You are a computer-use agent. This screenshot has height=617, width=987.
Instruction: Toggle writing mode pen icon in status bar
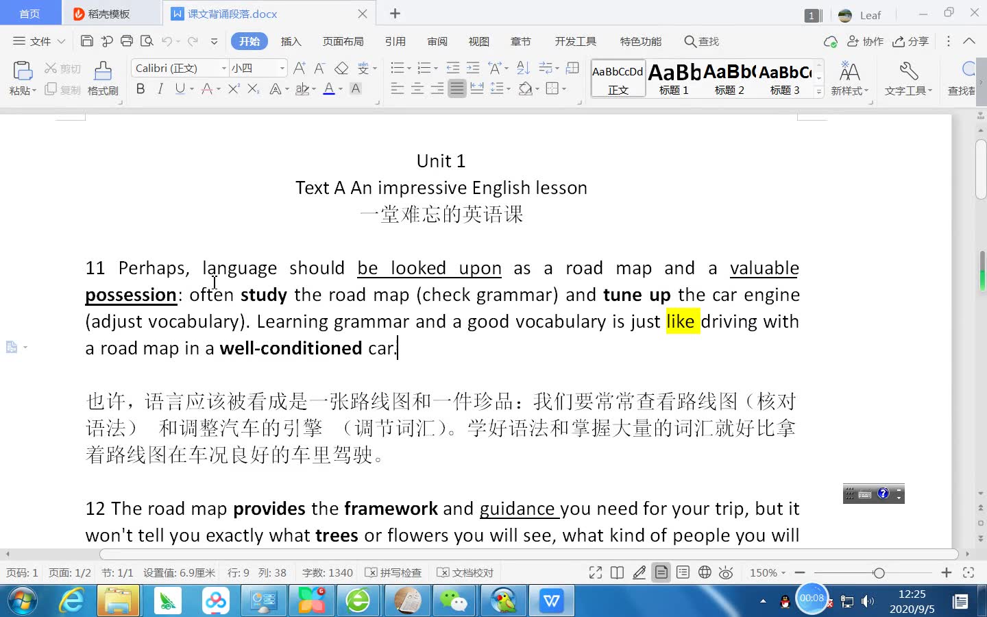point(639,572)
